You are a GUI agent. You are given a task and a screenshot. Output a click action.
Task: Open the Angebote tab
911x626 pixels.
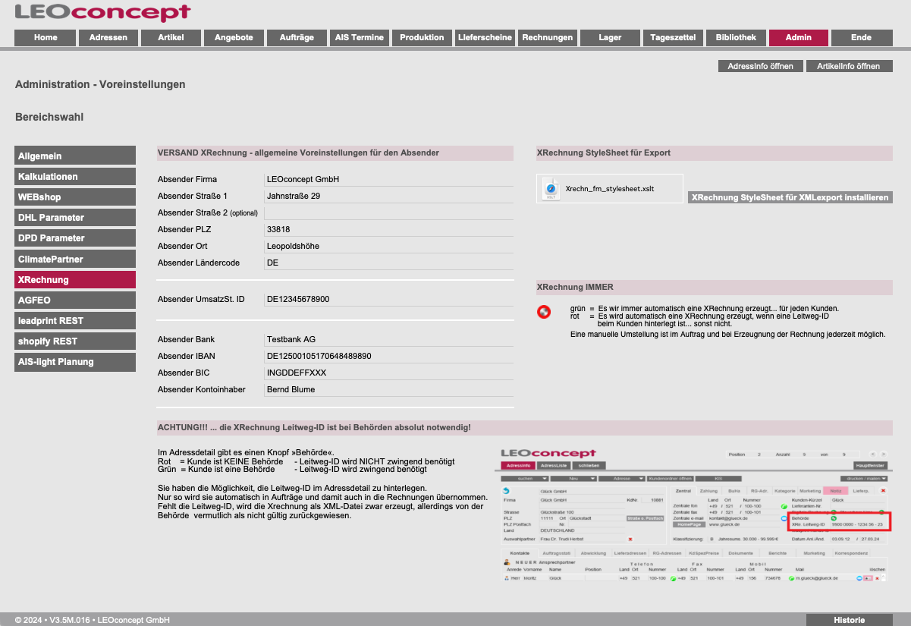coord(234,37)
